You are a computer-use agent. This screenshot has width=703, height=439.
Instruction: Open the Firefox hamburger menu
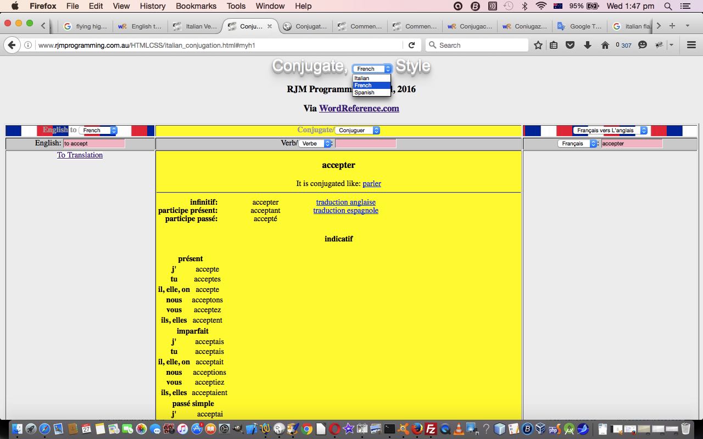pyautogui.click(x=691, y=45)
